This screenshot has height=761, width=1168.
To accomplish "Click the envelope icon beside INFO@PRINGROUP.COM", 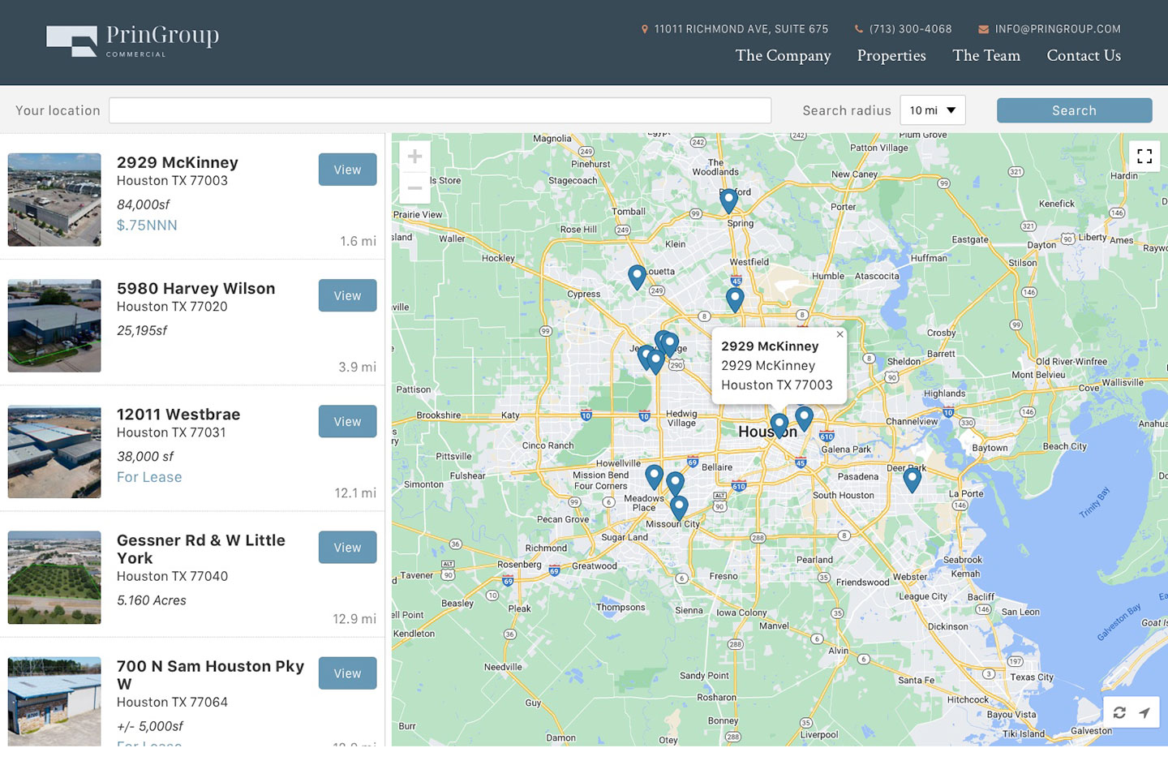I will point(983,28).
